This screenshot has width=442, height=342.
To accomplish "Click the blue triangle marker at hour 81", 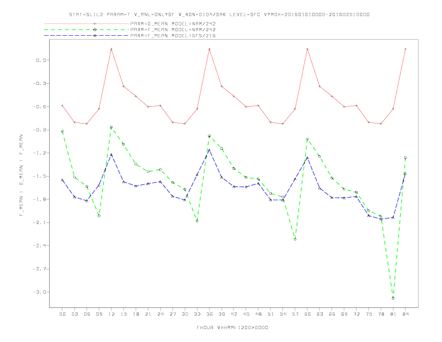I will (393, 217).
